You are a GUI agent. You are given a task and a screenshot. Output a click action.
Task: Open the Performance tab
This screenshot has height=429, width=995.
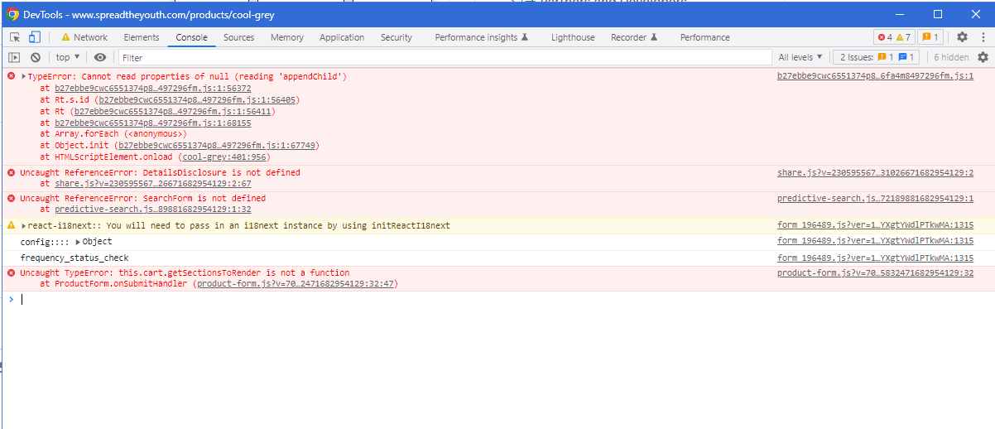[705, 37]
